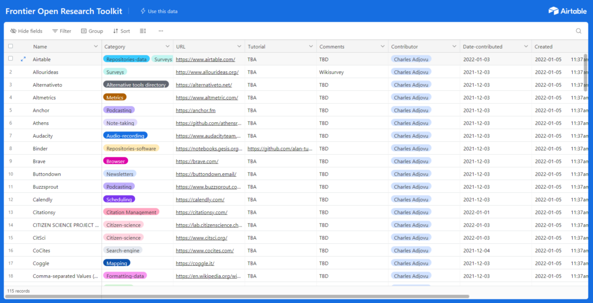Click the Airtable logo

(568, 11)
